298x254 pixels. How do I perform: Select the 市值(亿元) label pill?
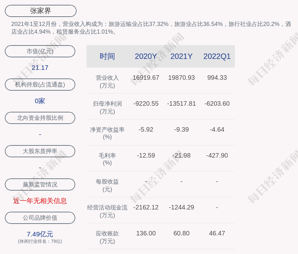(x=40, y=51)
